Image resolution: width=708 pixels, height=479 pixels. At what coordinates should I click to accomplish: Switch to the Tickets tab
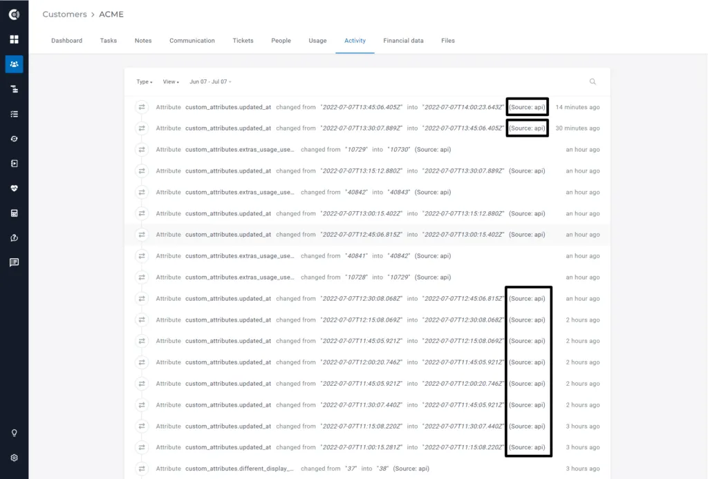[243, 41]
